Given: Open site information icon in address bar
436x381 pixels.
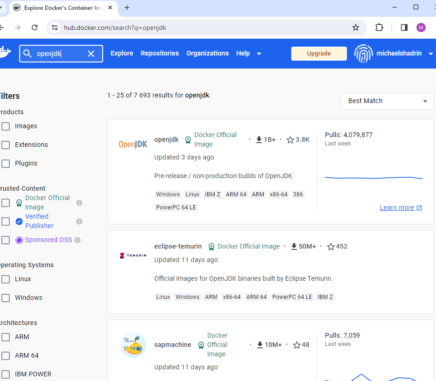Looking at the screenshot, I should coord(55,28).
